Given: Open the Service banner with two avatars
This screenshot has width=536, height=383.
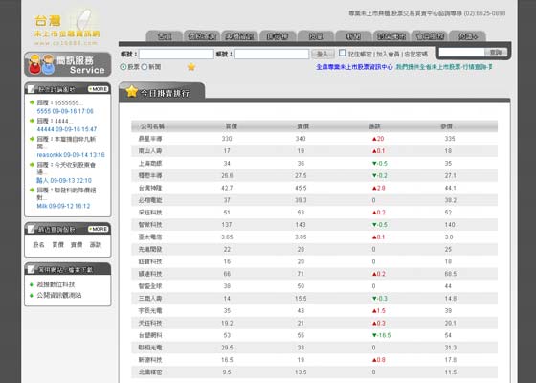Looking at the screenshot, I should [x=68, y=64].
